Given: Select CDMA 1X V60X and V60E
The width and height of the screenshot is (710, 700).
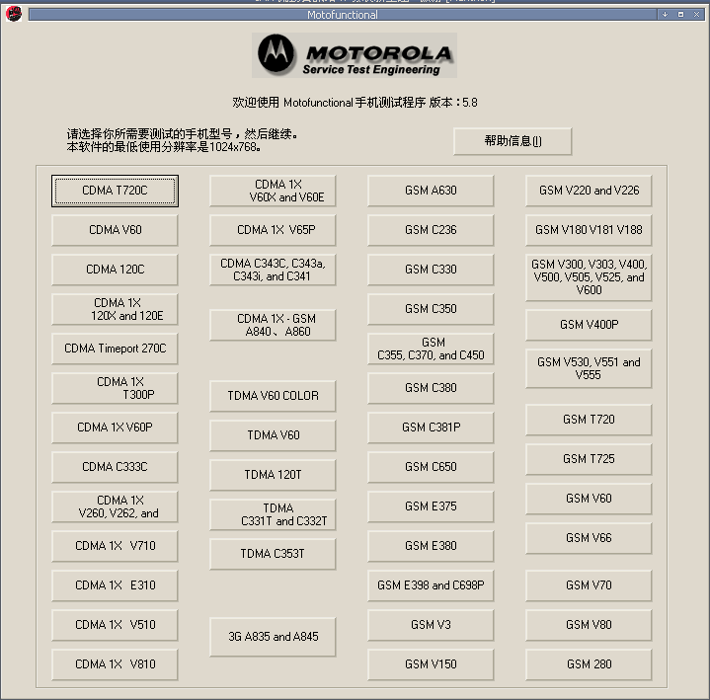Looking at the screenshot, I should tap(273, 191).
